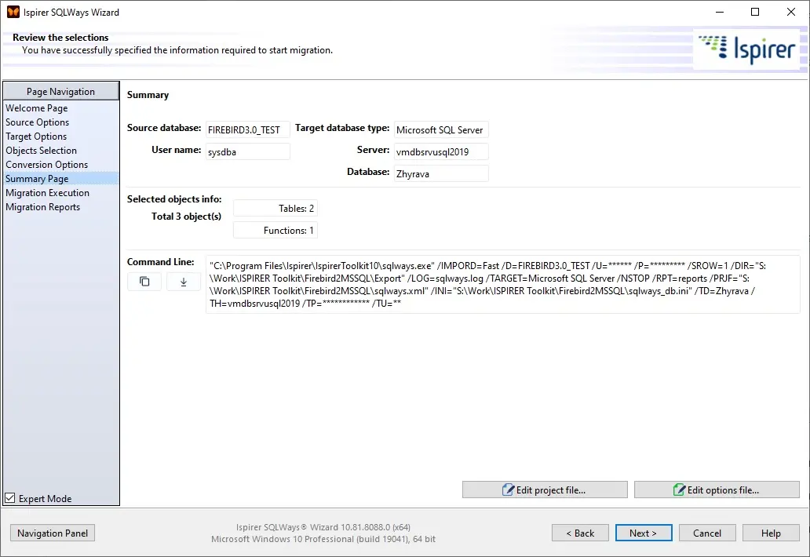Click the Tables: 2 info box
The image size is (810, 557).
coord(275,208)
